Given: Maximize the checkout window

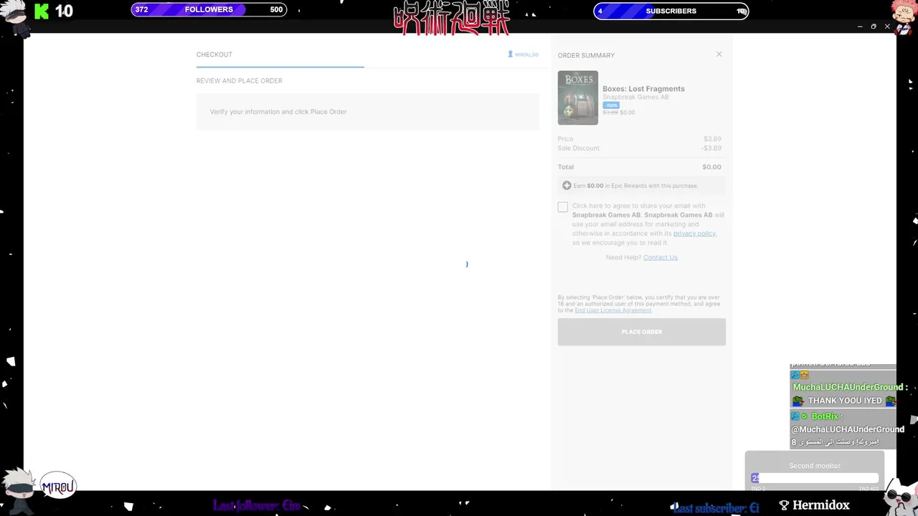Looking at the screenshot, I should (x=874, y=27).
